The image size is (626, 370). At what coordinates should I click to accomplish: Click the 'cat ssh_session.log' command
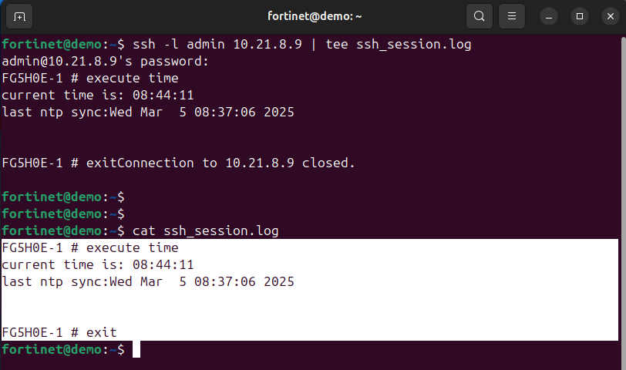(205, 231)
